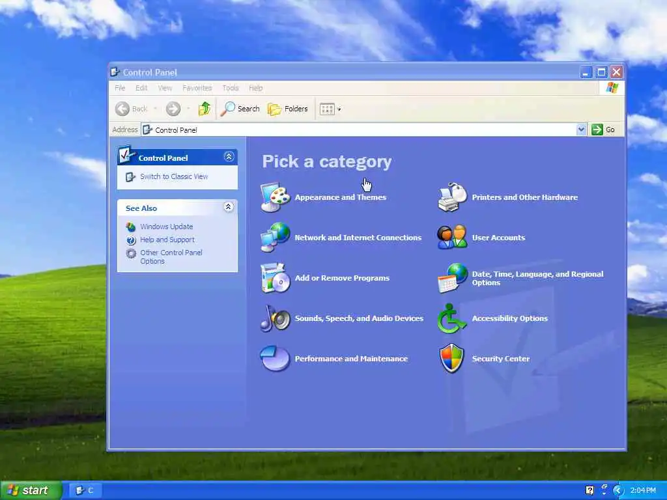Click the Add or Remove Programs CD icon
The height and width of the screenshot is (500, 667).
pos(276,277)
